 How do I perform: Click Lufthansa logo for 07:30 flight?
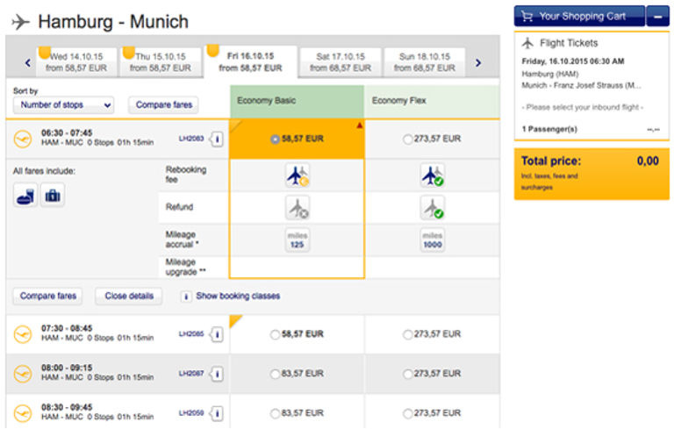[x=23, y=334]
